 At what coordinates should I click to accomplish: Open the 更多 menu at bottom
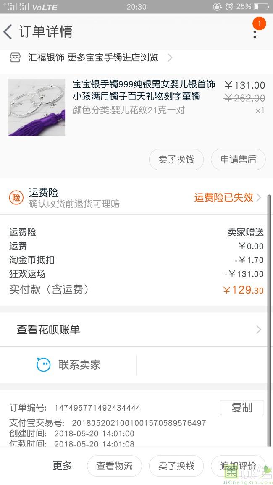(x=62, y=466)
